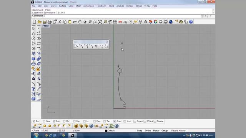The height and width of the screenshot is (138, 246).
Task: Click the Windows Start button
Action: [36, 135]
